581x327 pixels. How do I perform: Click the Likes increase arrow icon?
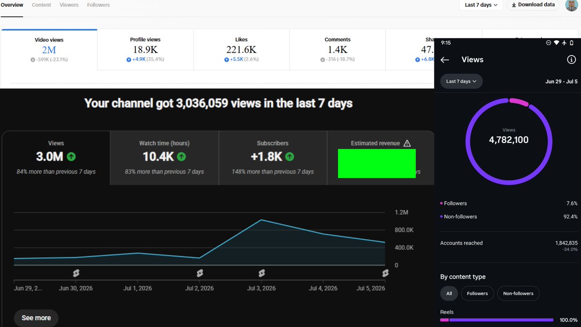[x=227, y=60]
